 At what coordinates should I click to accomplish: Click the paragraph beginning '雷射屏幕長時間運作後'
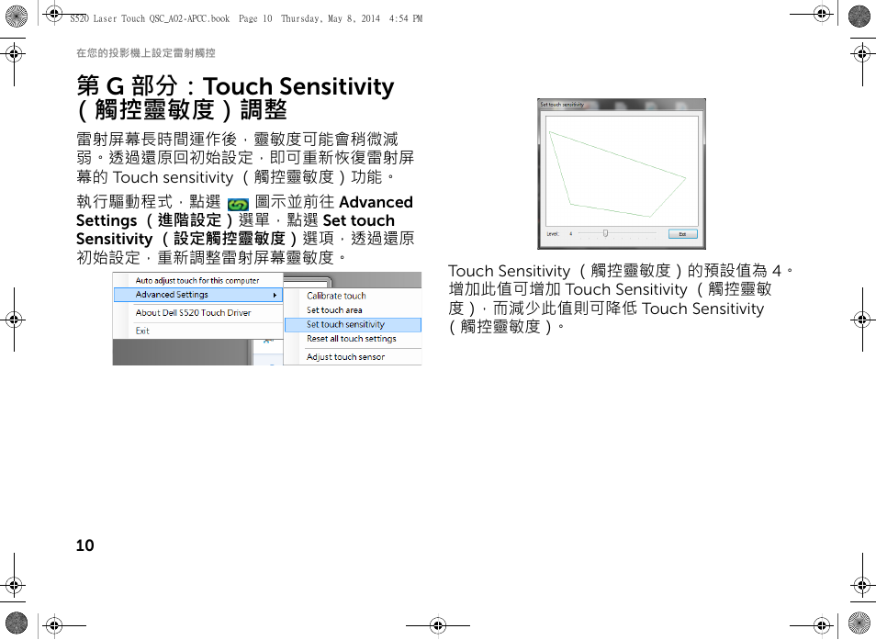(245, 158)
